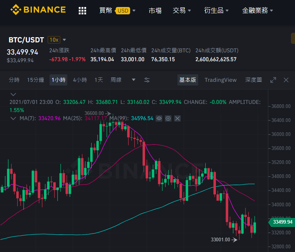Switch to the TradingView chart tab
This screenshot has height=252, width=295.
[220, 80]
